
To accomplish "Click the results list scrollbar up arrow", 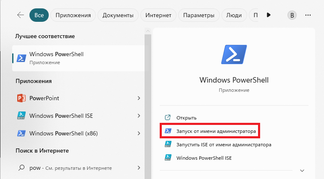I will [148, 31].
